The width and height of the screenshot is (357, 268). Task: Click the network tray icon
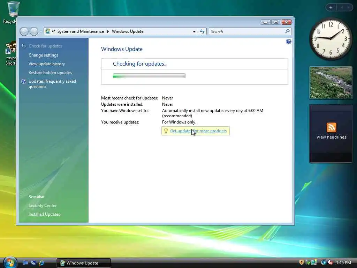pos(324,262)
